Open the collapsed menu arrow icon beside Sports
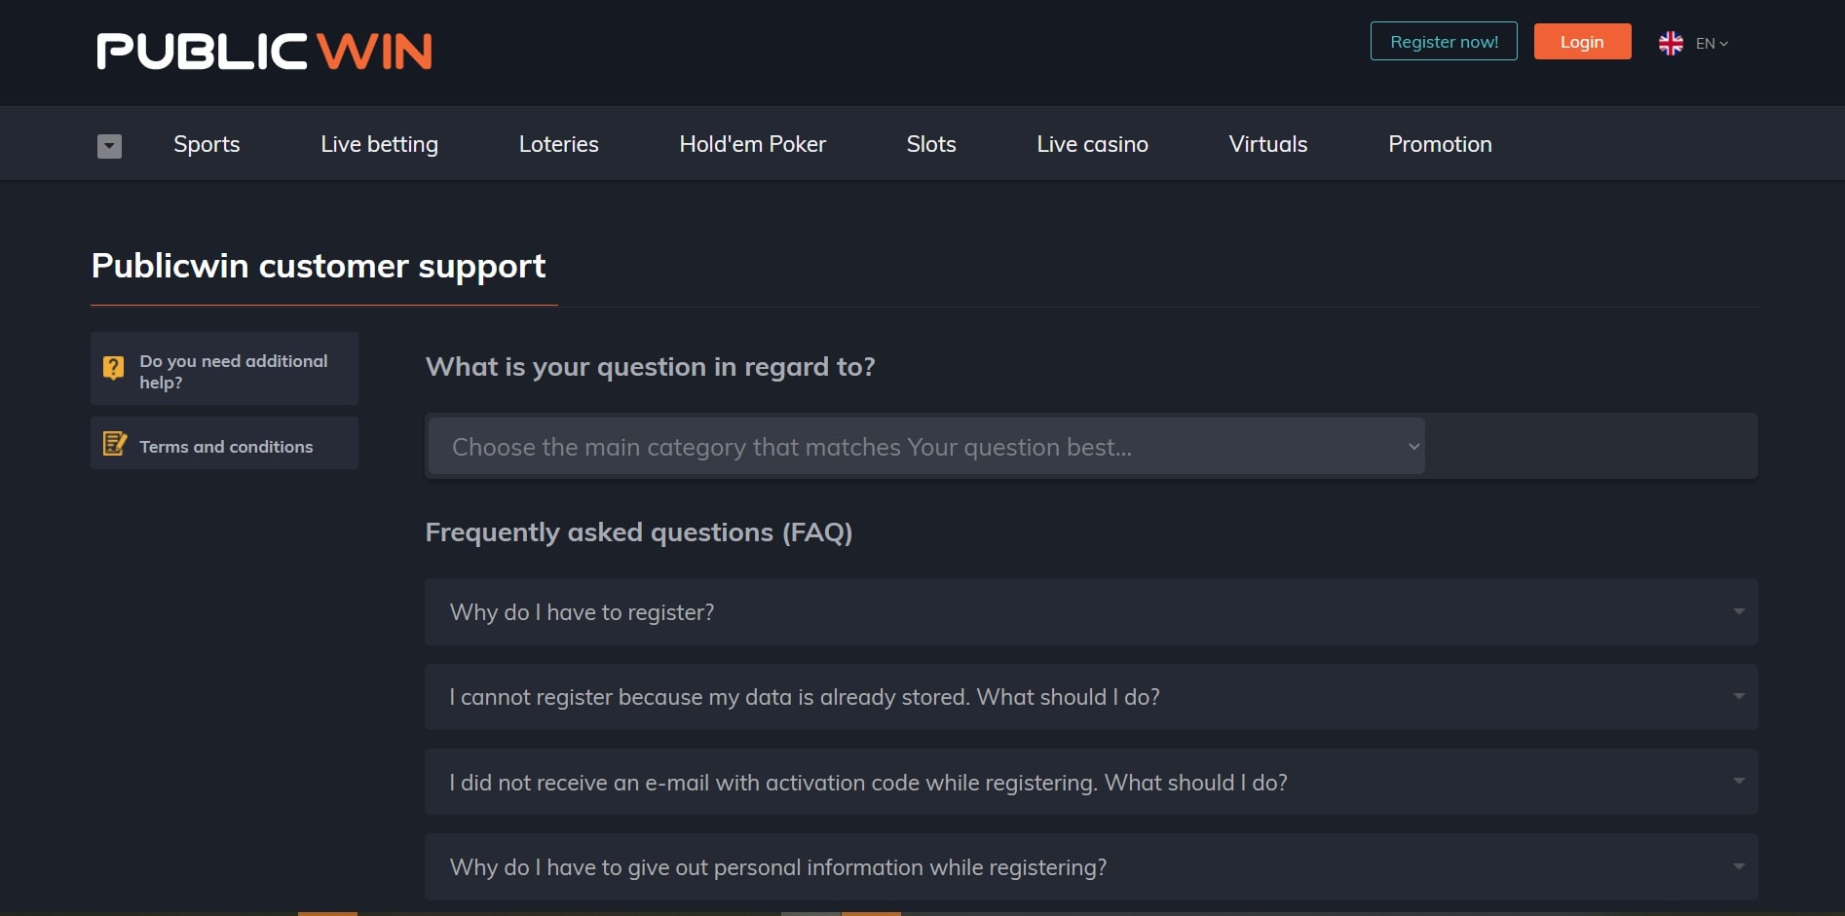Image resolution: width=1845 pixels, height=916 pixels. [x=109, y=146]
